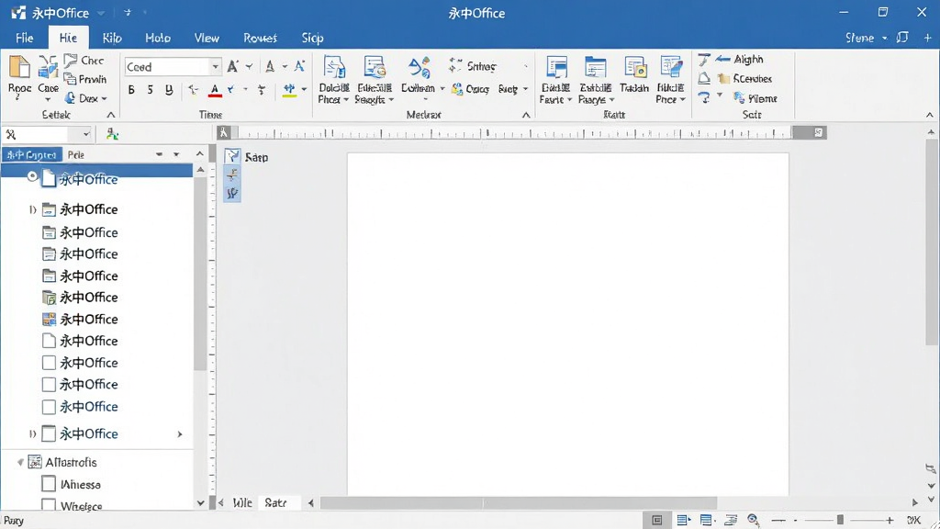Open the Ceed font name dropdown

215,66
